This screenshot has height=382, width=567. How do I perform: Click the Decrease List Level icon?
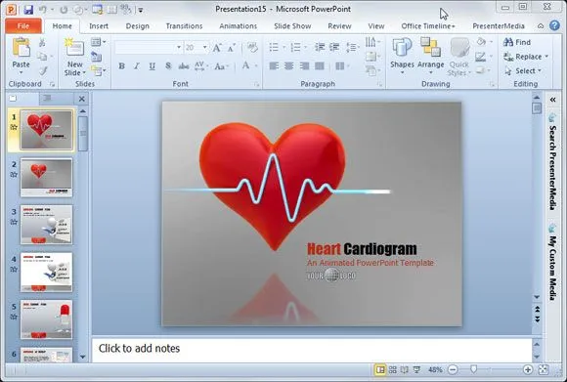pyautogui.click(x=320, y=47)
